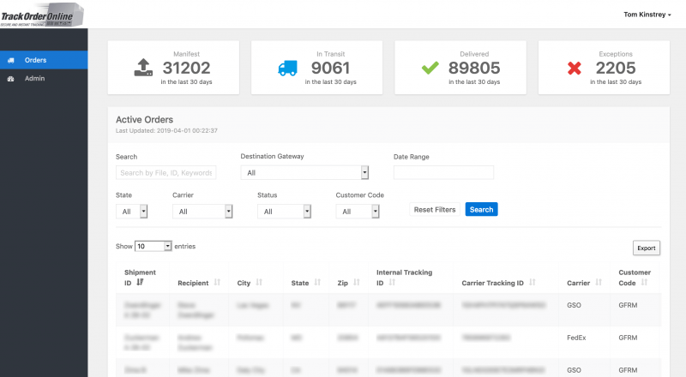Open Orders in the sidebar
The width and height of the screenshot is (686, 377).
coord(35,60)
